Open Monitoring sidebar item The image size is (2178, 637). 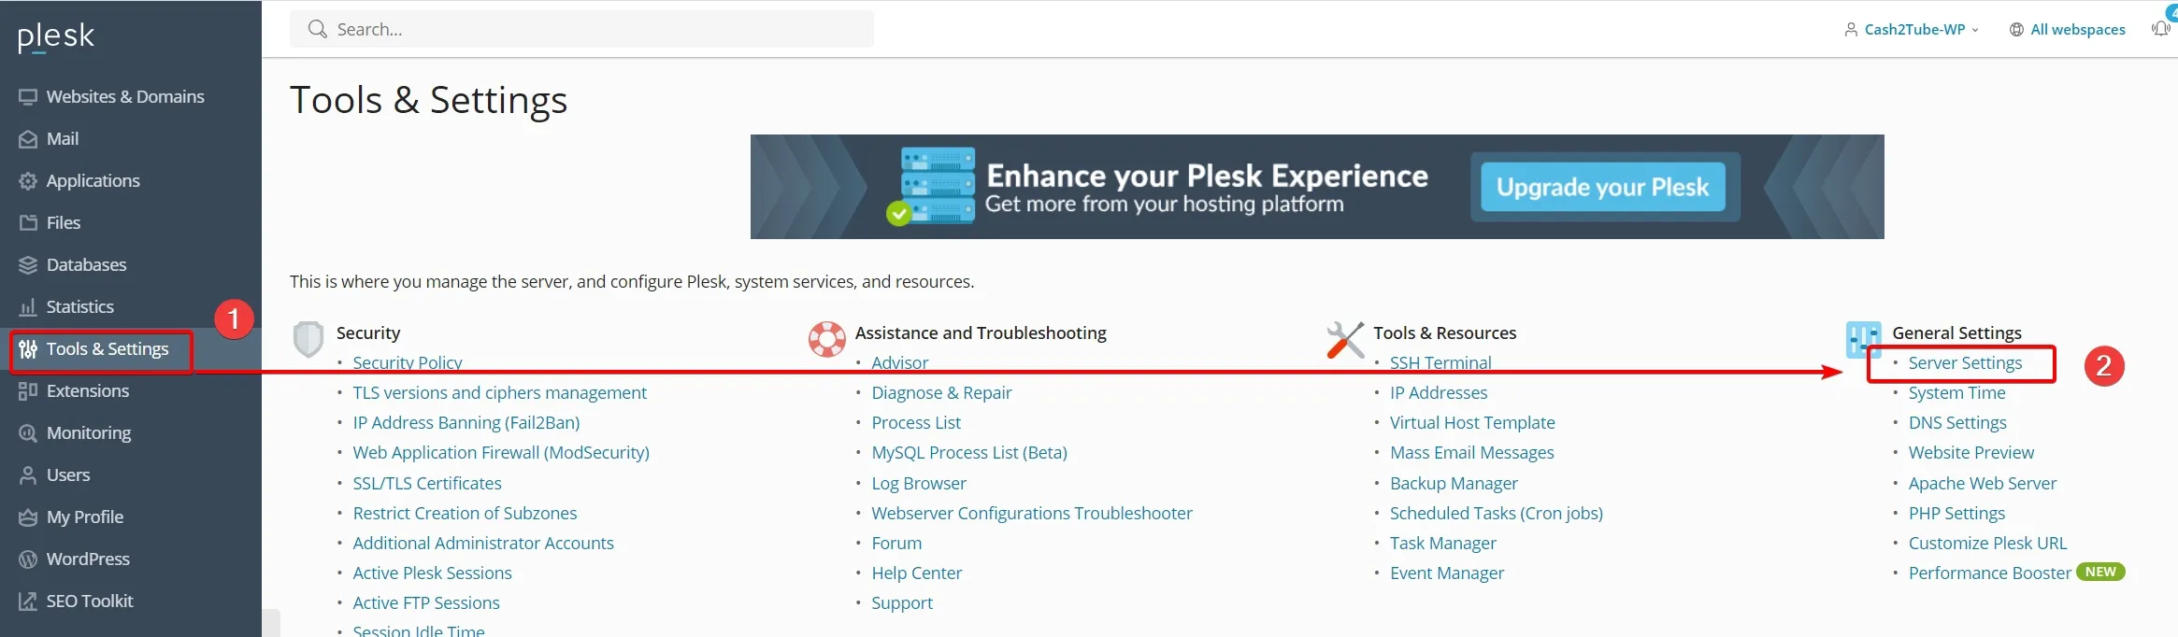(89, 433)
